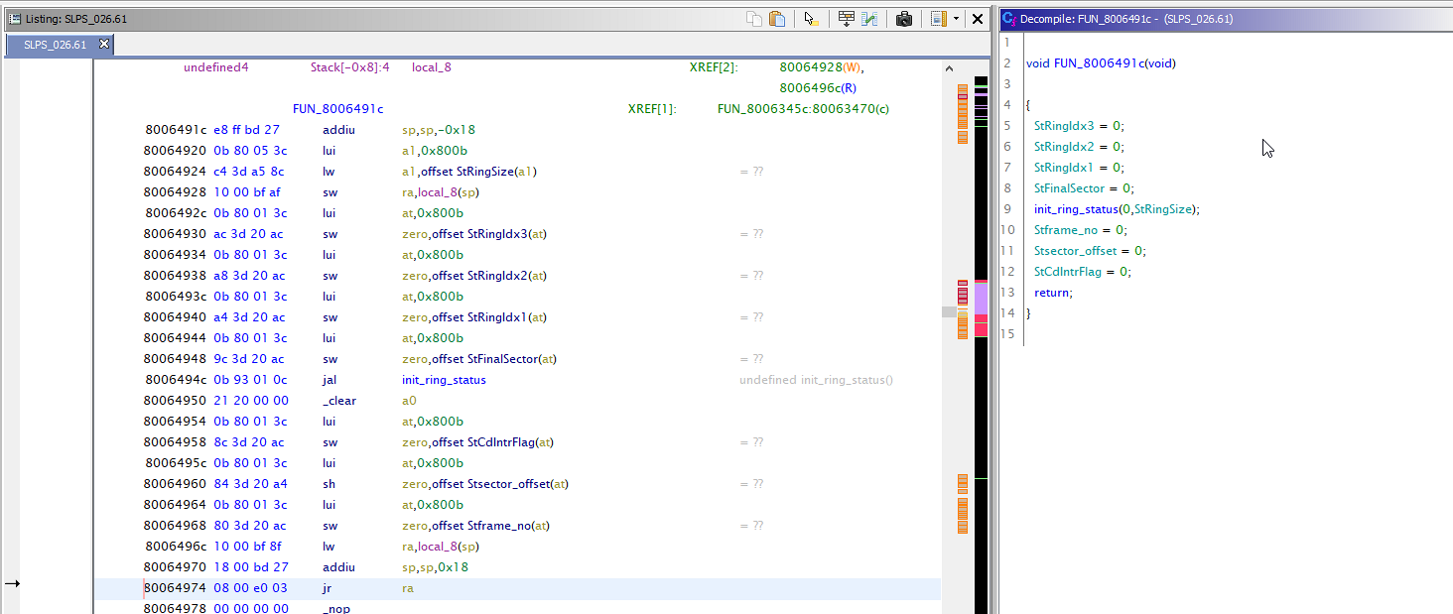Click the Paste clipboard icon
This screenshot has height=614, width=1453.
(x=777, y=19)
